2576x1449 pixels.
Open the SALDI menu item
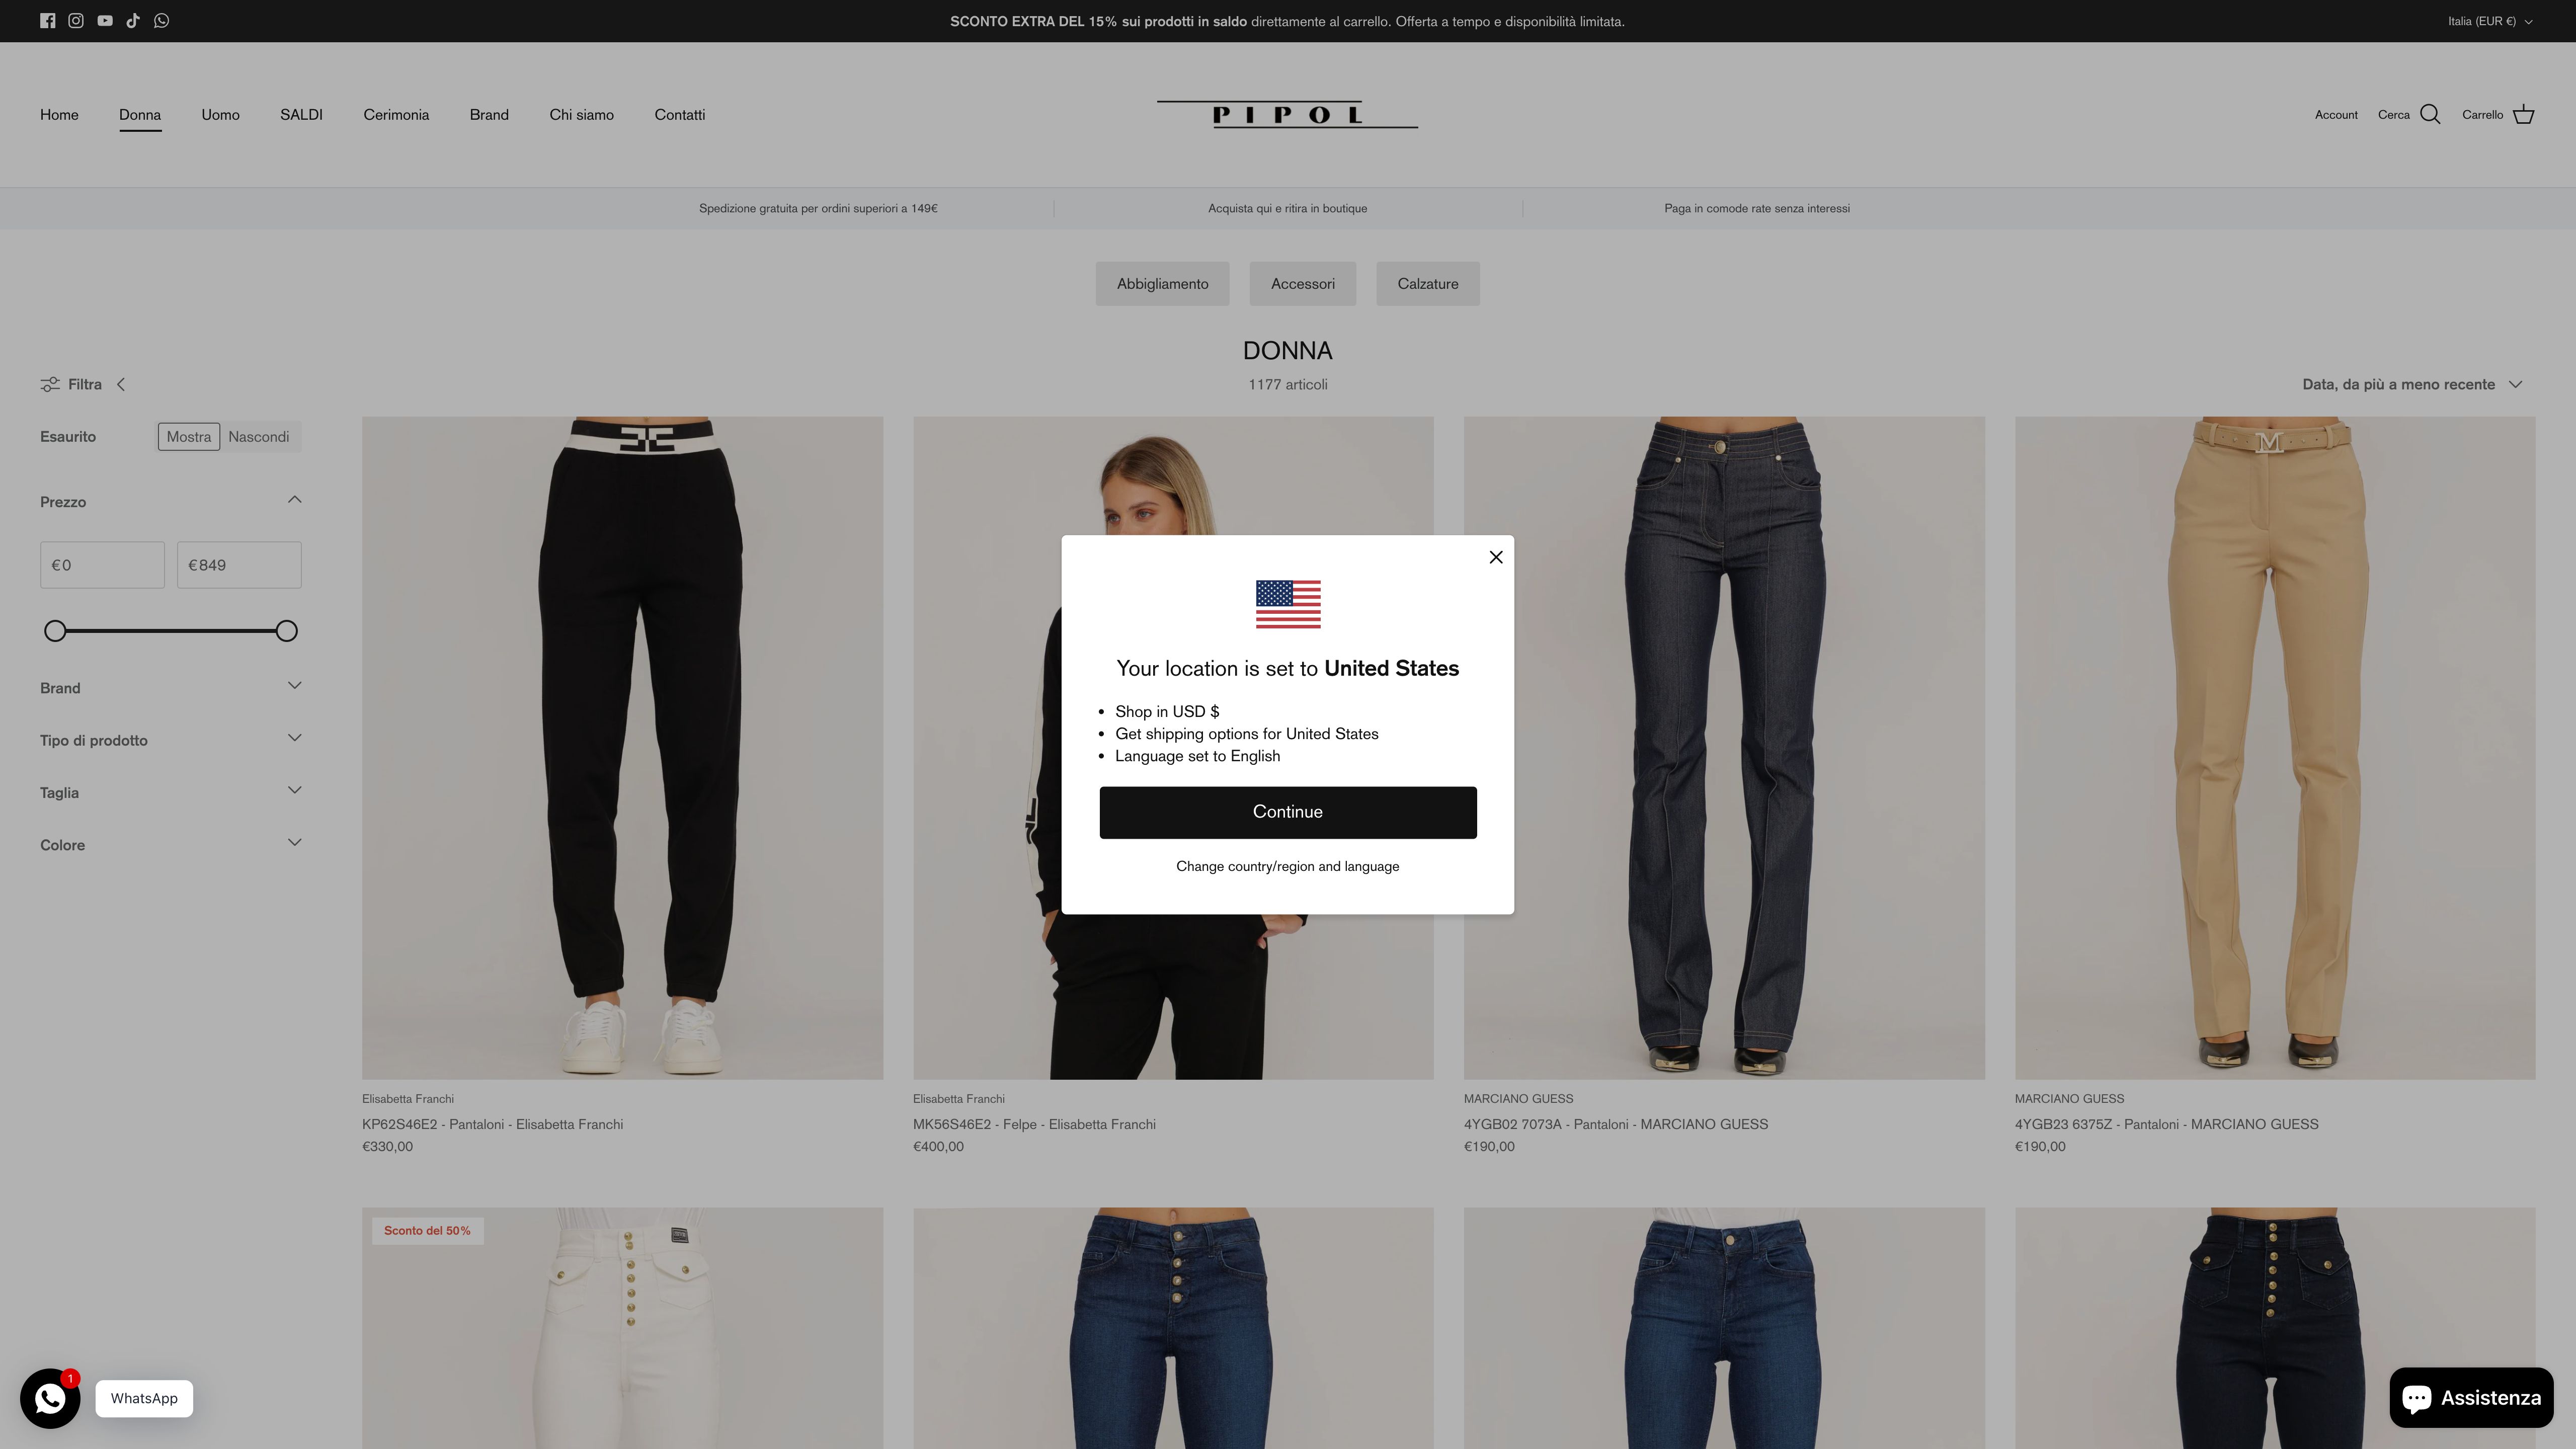tap(301, 115)
